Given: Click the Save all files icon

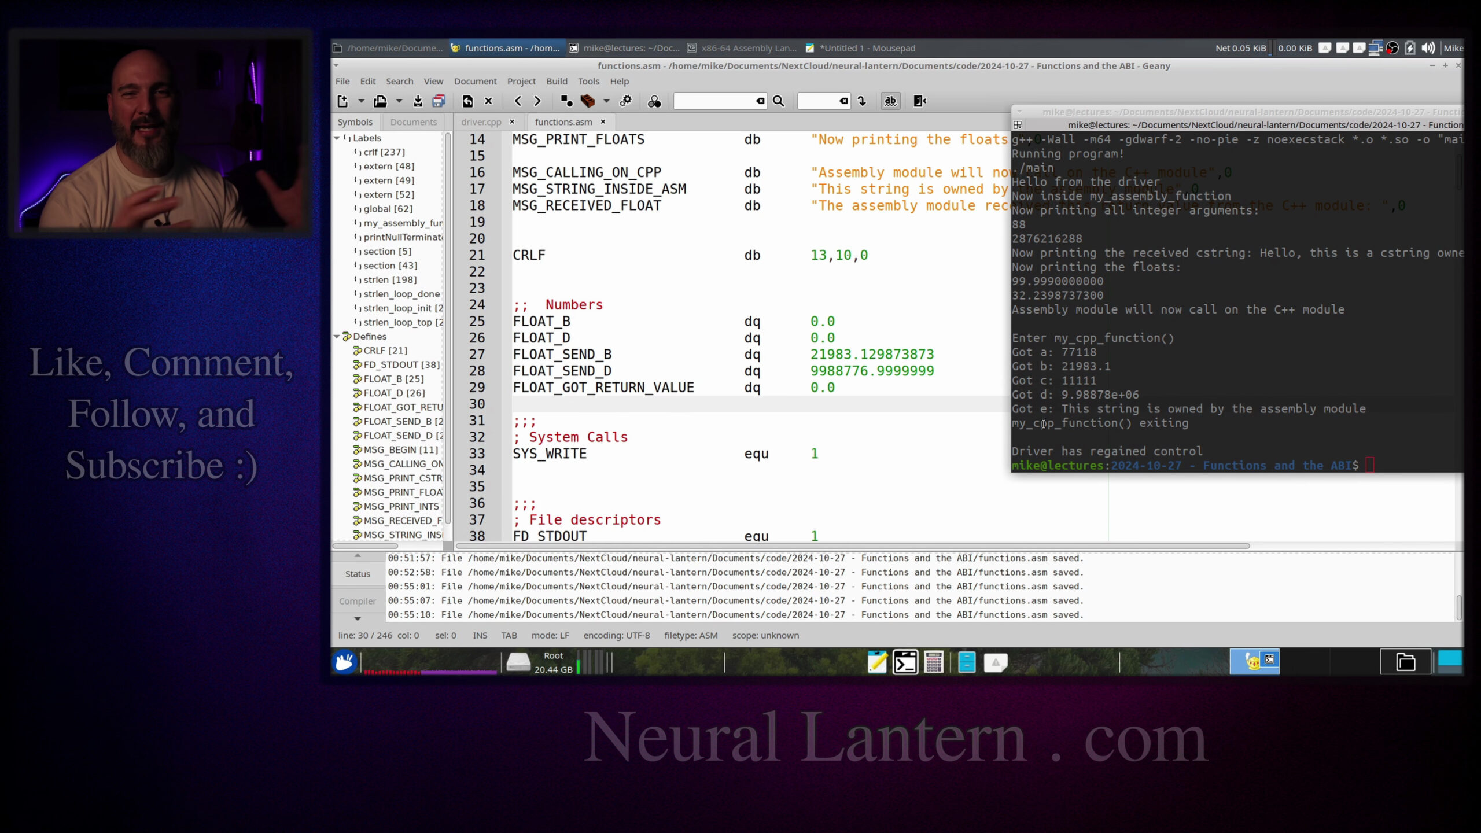Looking at the screenshot, I should click(x=439, y=101).
